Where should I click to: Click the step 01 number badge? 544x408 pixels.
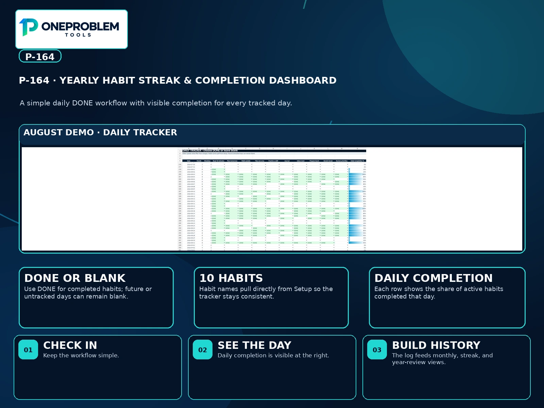pos(28,350)
